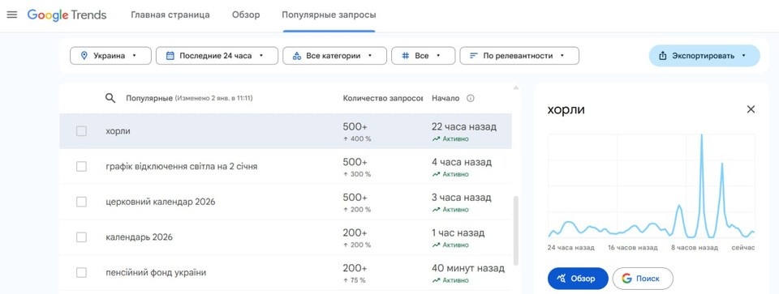Go to the Обзор tab

point(246,15)
